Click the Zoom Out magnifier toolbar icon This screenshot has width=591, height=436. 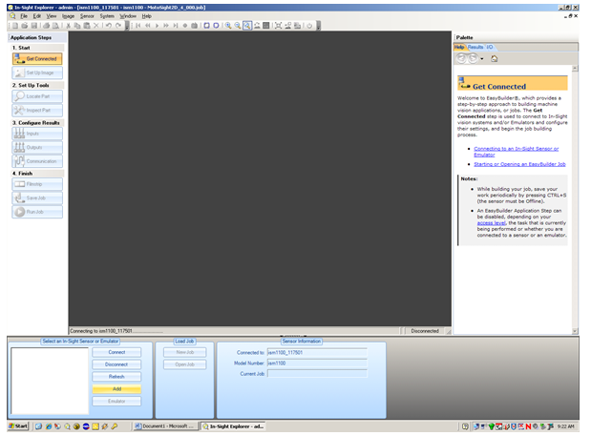click(x=237, y=26)
